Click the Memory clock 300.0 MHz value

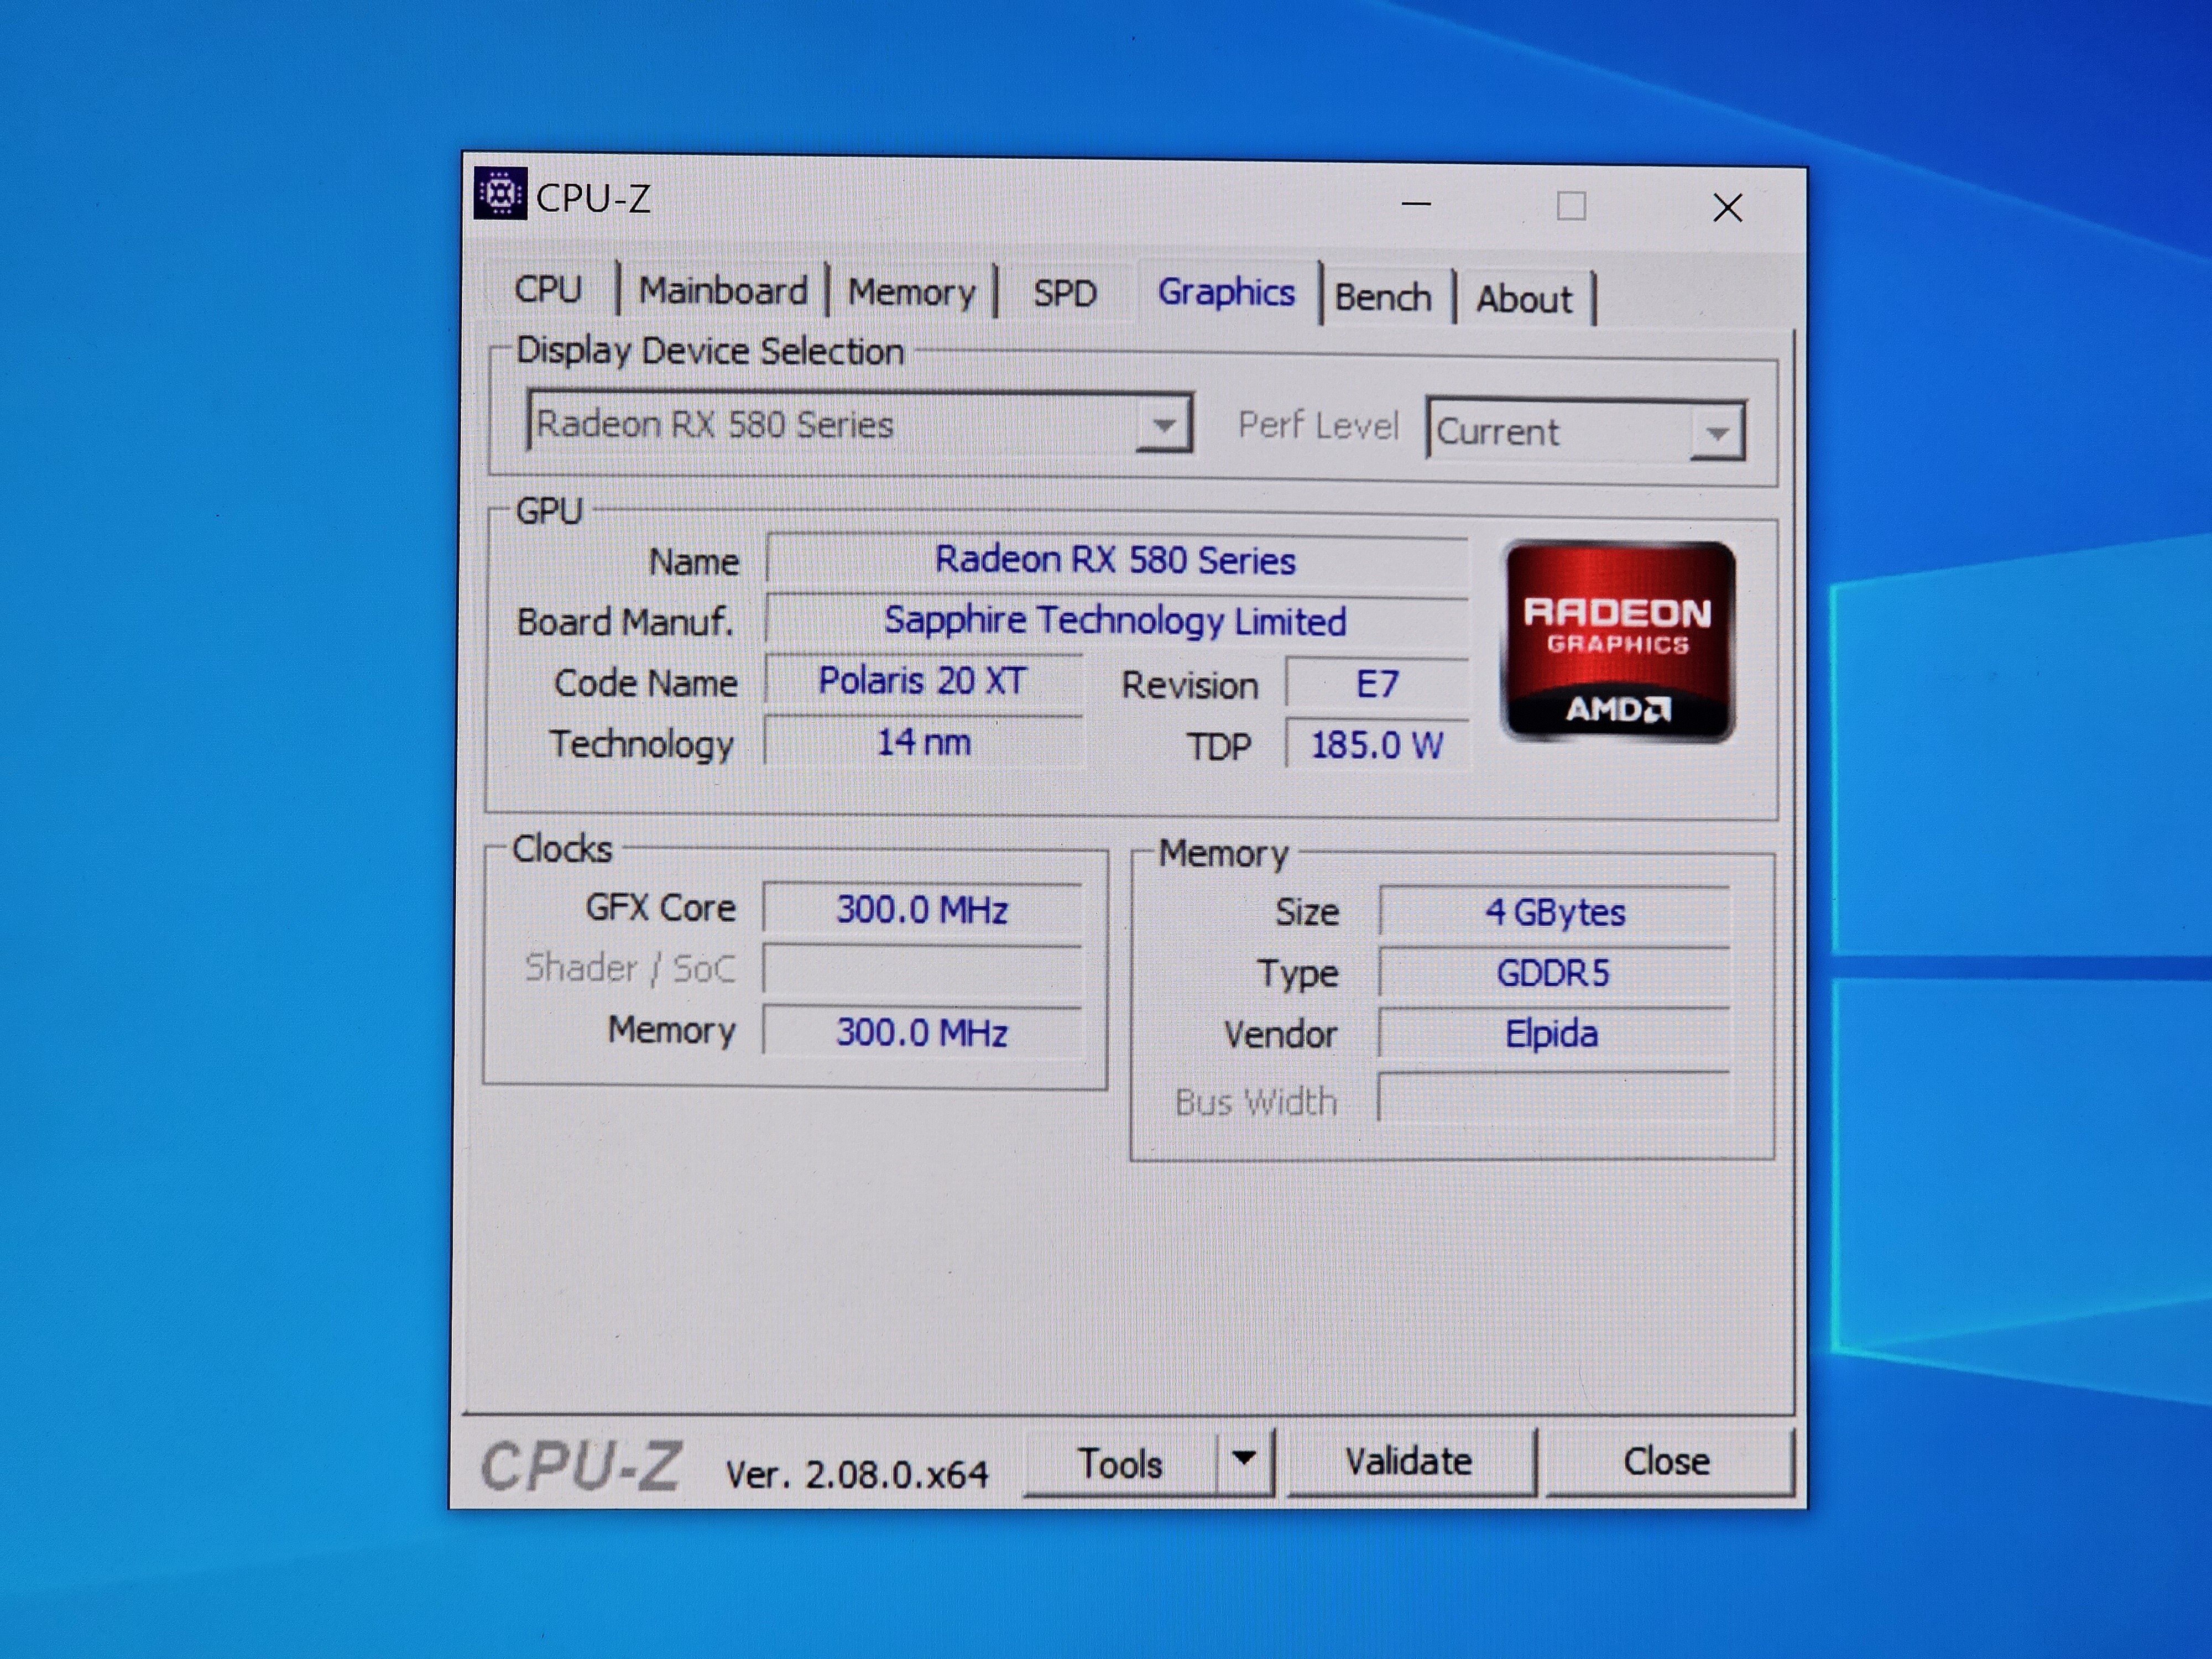pyautogui.click(x=922, y=1032)
